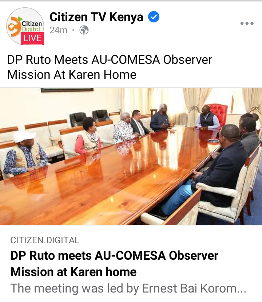262x302 pixels.
Task: Open the bold headline DP Ruto meets AU-COMESA
Action: click(114, 264)
